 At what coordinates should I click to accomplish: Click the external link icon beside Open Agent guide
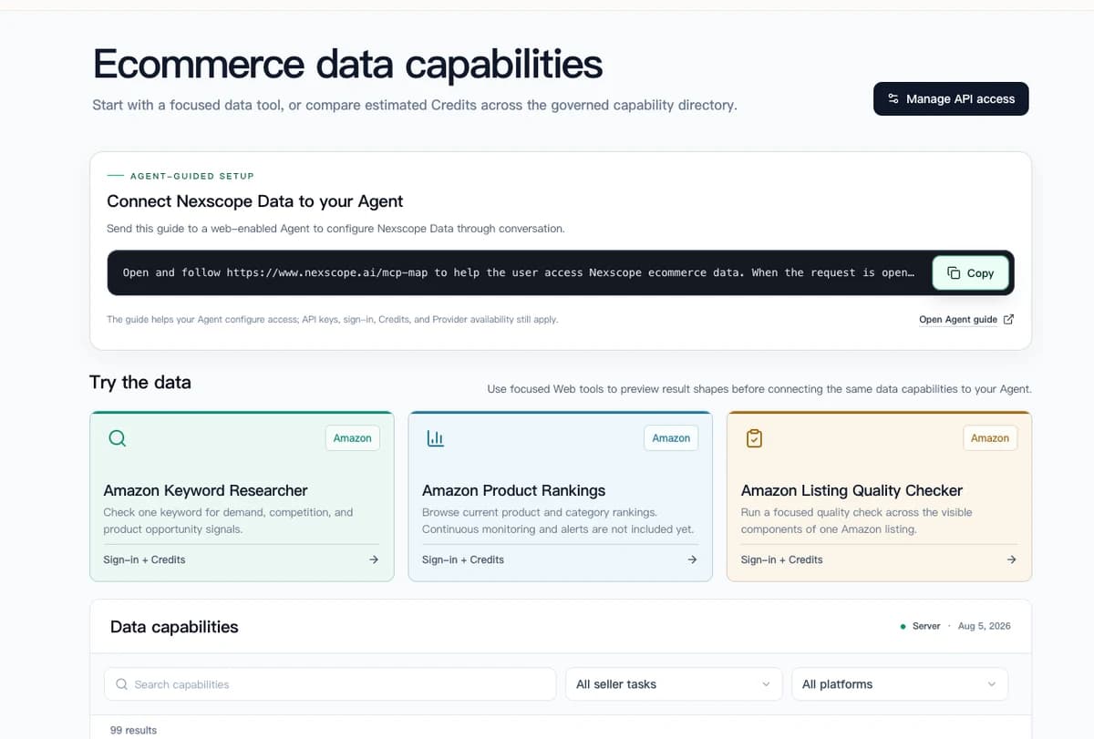coord(1008,319)
